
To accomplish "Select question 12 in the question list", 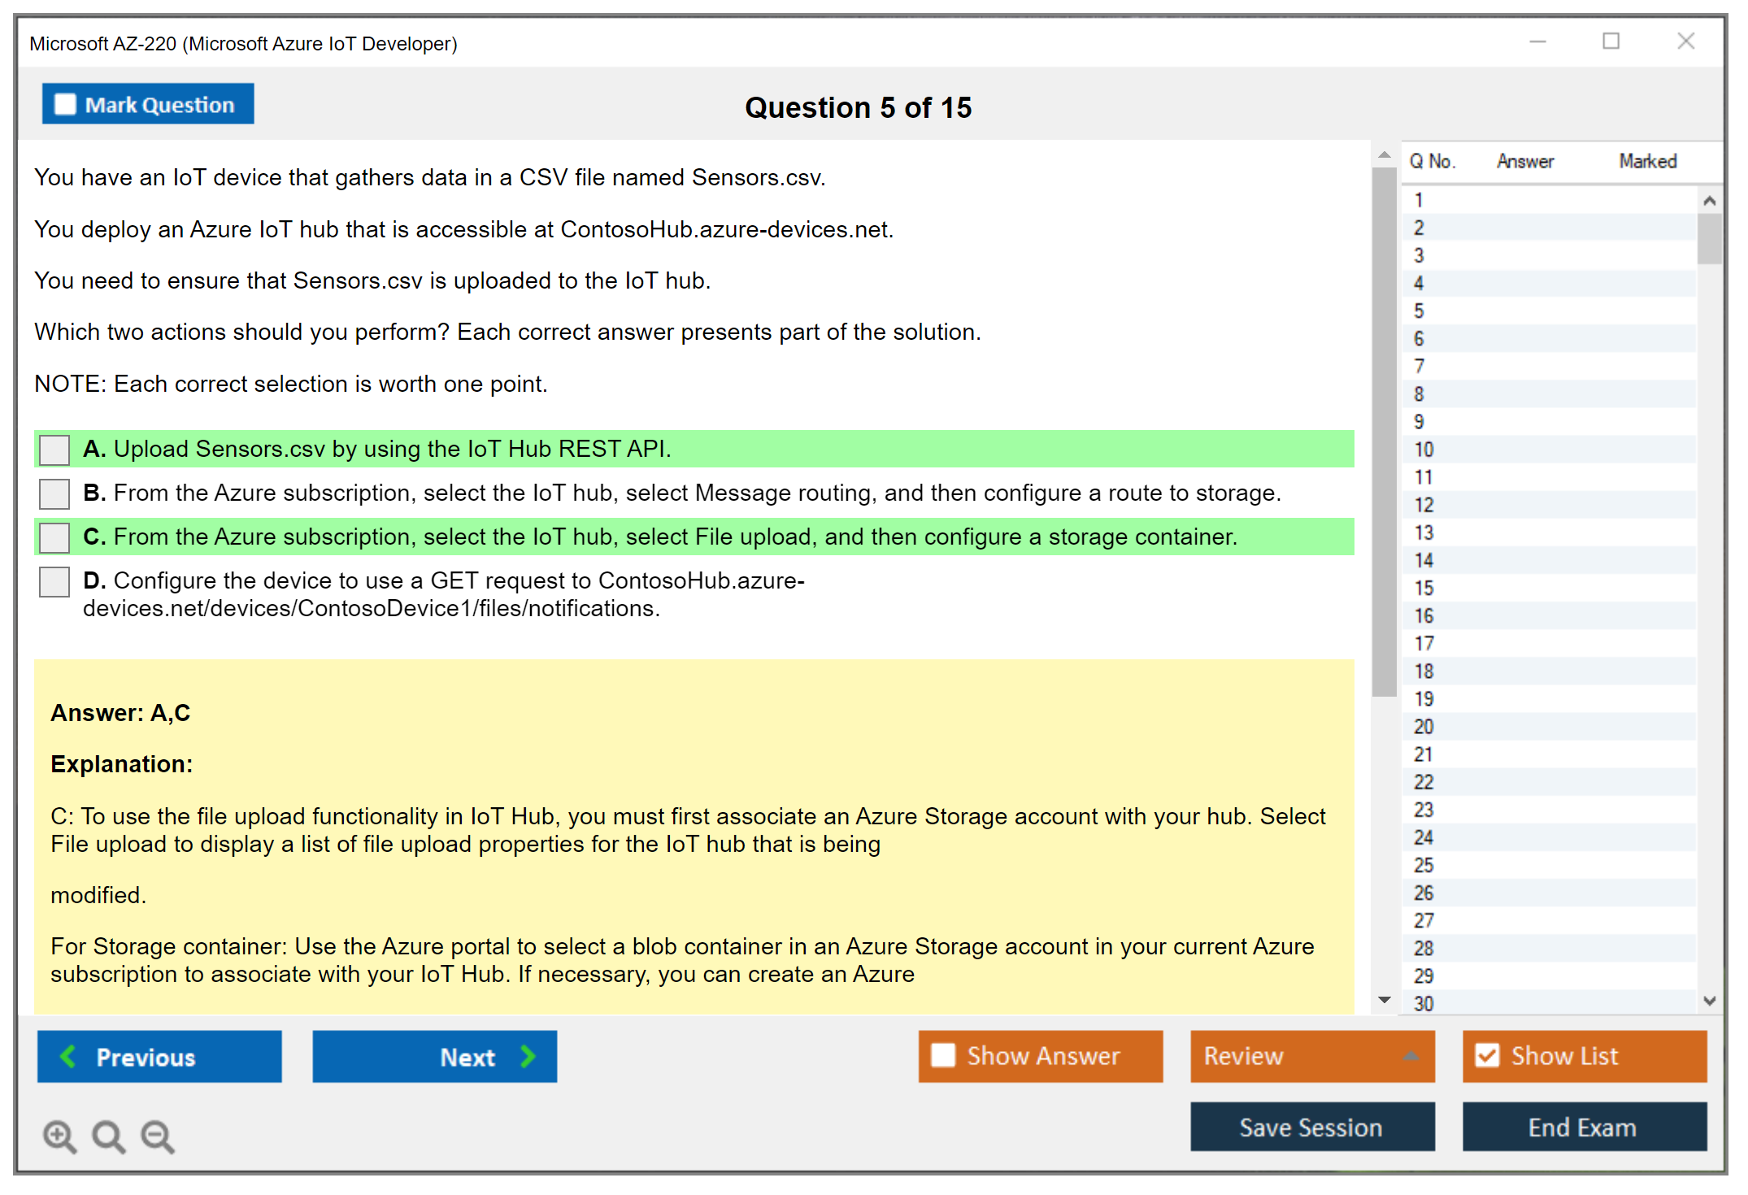I will [x=1424, y=505].
